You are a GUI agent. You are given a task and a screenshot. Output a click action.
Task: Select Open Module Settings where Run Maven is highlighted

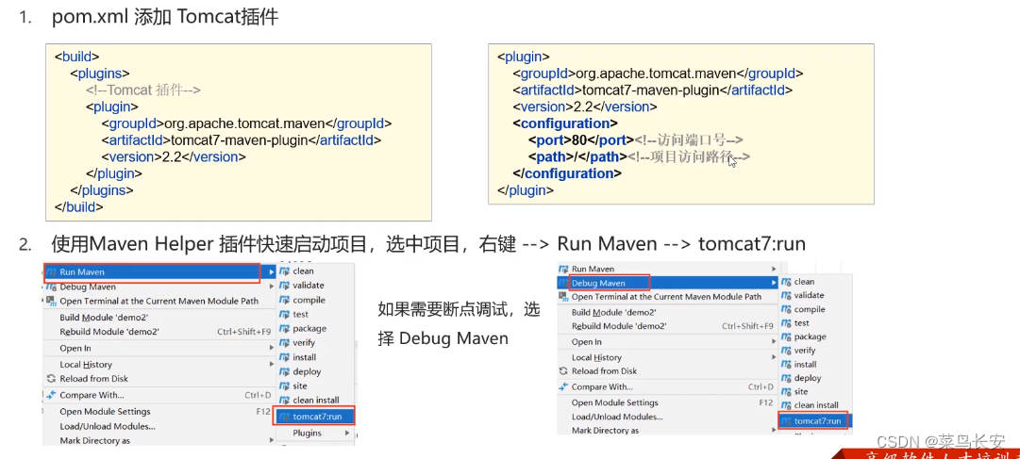(105, 412)
